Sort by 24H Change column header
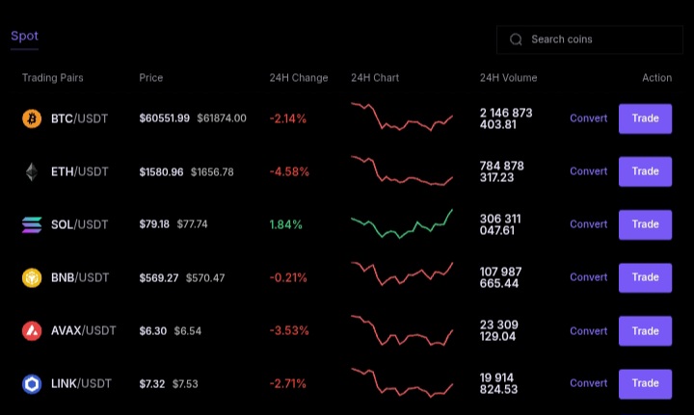Image resolution: width=694 pixels, height=415 pixels. point(299,78)
